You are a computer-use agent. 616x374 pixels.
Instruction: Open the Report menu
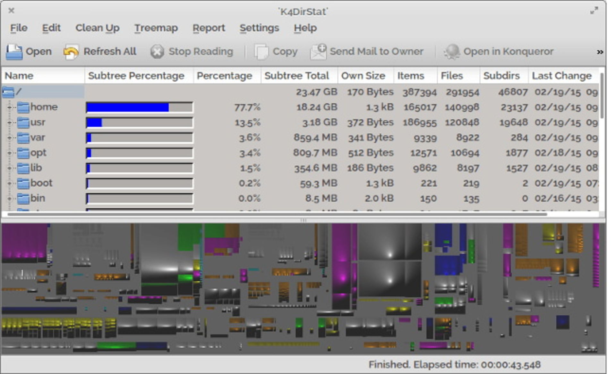click(x=209, y=28)
